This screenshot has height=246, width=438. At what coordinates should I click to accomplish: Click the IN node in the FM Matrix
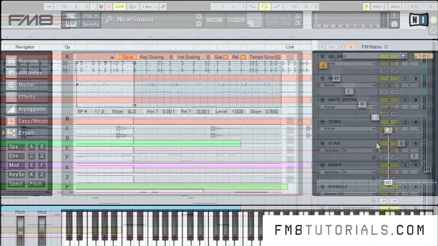coord(428,169)
